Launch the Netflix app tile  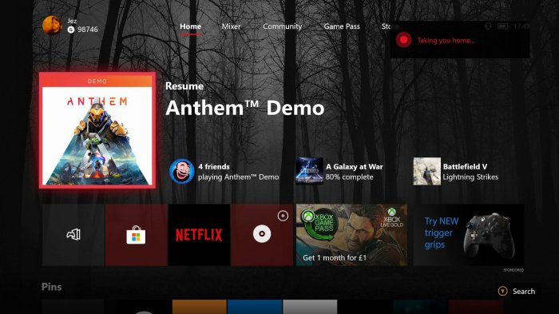click(199, 235)
